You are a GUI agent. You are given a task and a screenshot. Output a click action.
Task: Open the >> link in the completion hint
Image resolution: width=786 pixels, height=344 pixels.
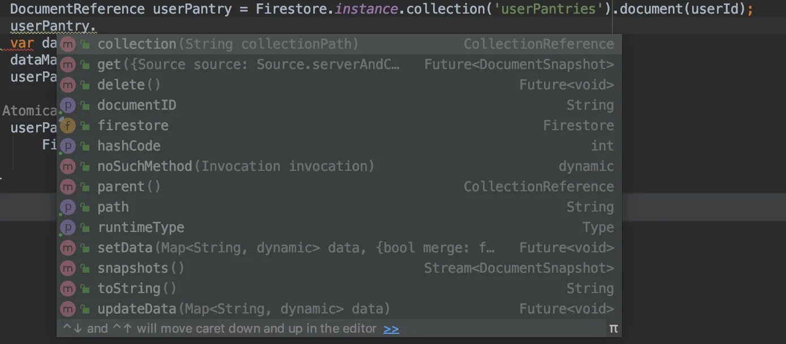coord(391,329)
